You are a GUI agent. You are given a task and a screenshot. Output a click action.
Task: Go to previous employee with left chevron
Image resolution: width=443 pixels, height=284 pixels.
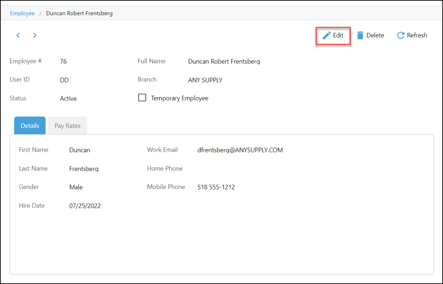pyautogui.click(x=18, y=35)
